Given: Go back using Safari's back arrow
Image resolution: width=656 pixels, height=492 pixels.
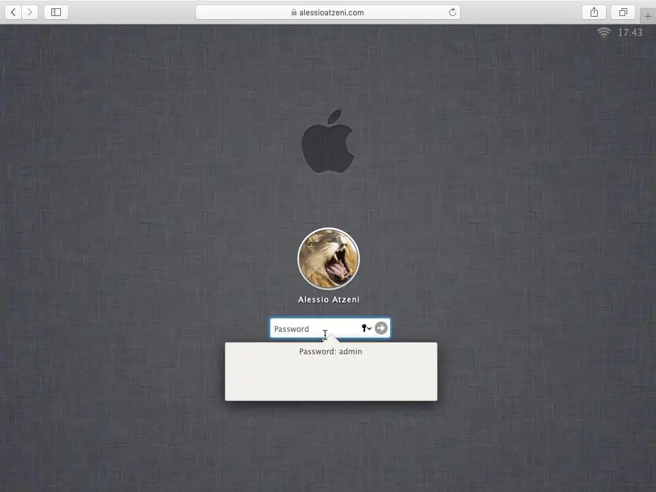Looking at the screenshot, I should [13, 12].
